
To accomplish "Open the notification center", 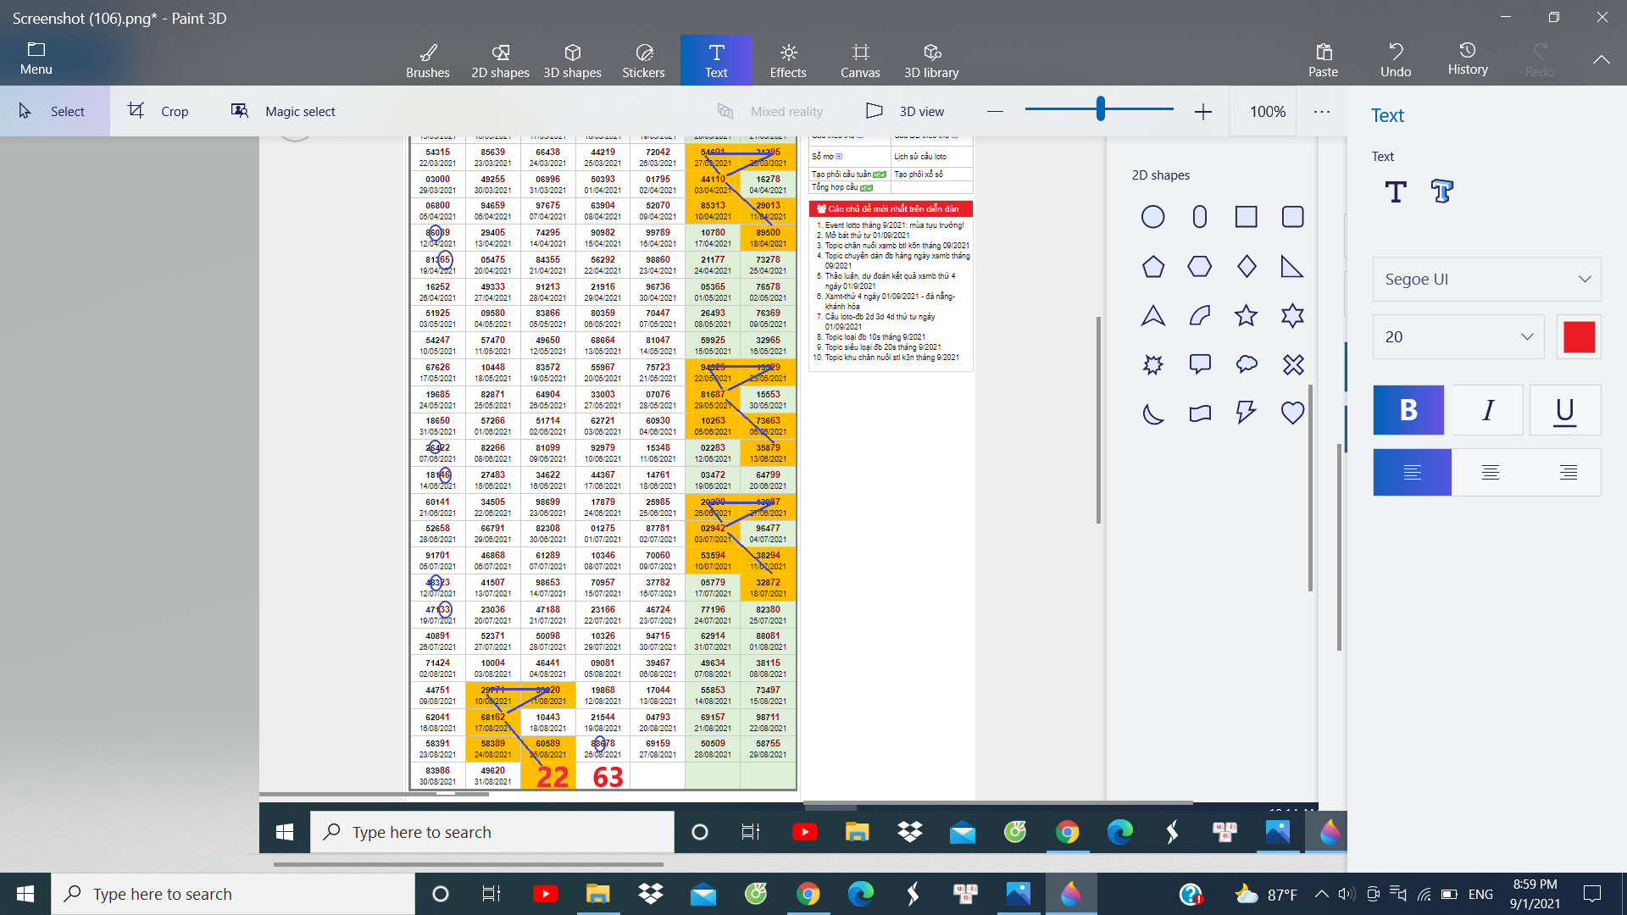I will coord(1592,894).
